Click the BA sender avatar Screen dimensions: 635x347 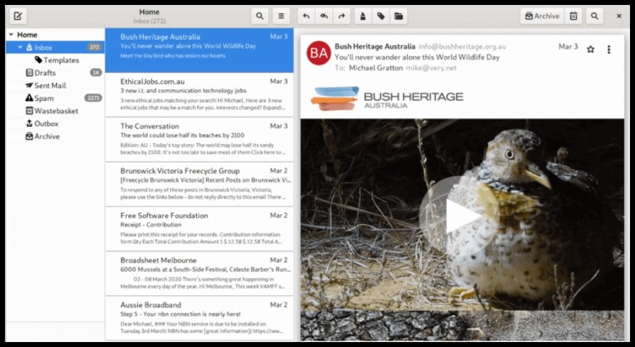[319, 53]
